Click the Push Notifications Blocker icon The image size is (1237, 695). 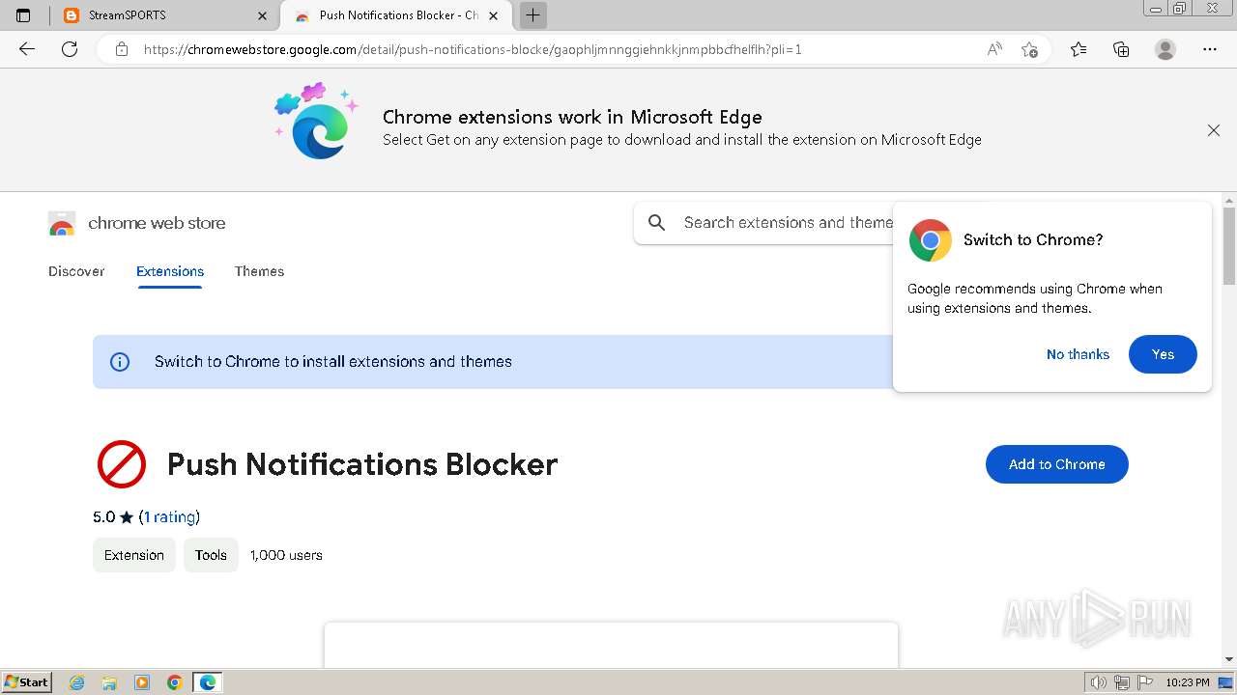pyautogui.click(x=122, y=464)
